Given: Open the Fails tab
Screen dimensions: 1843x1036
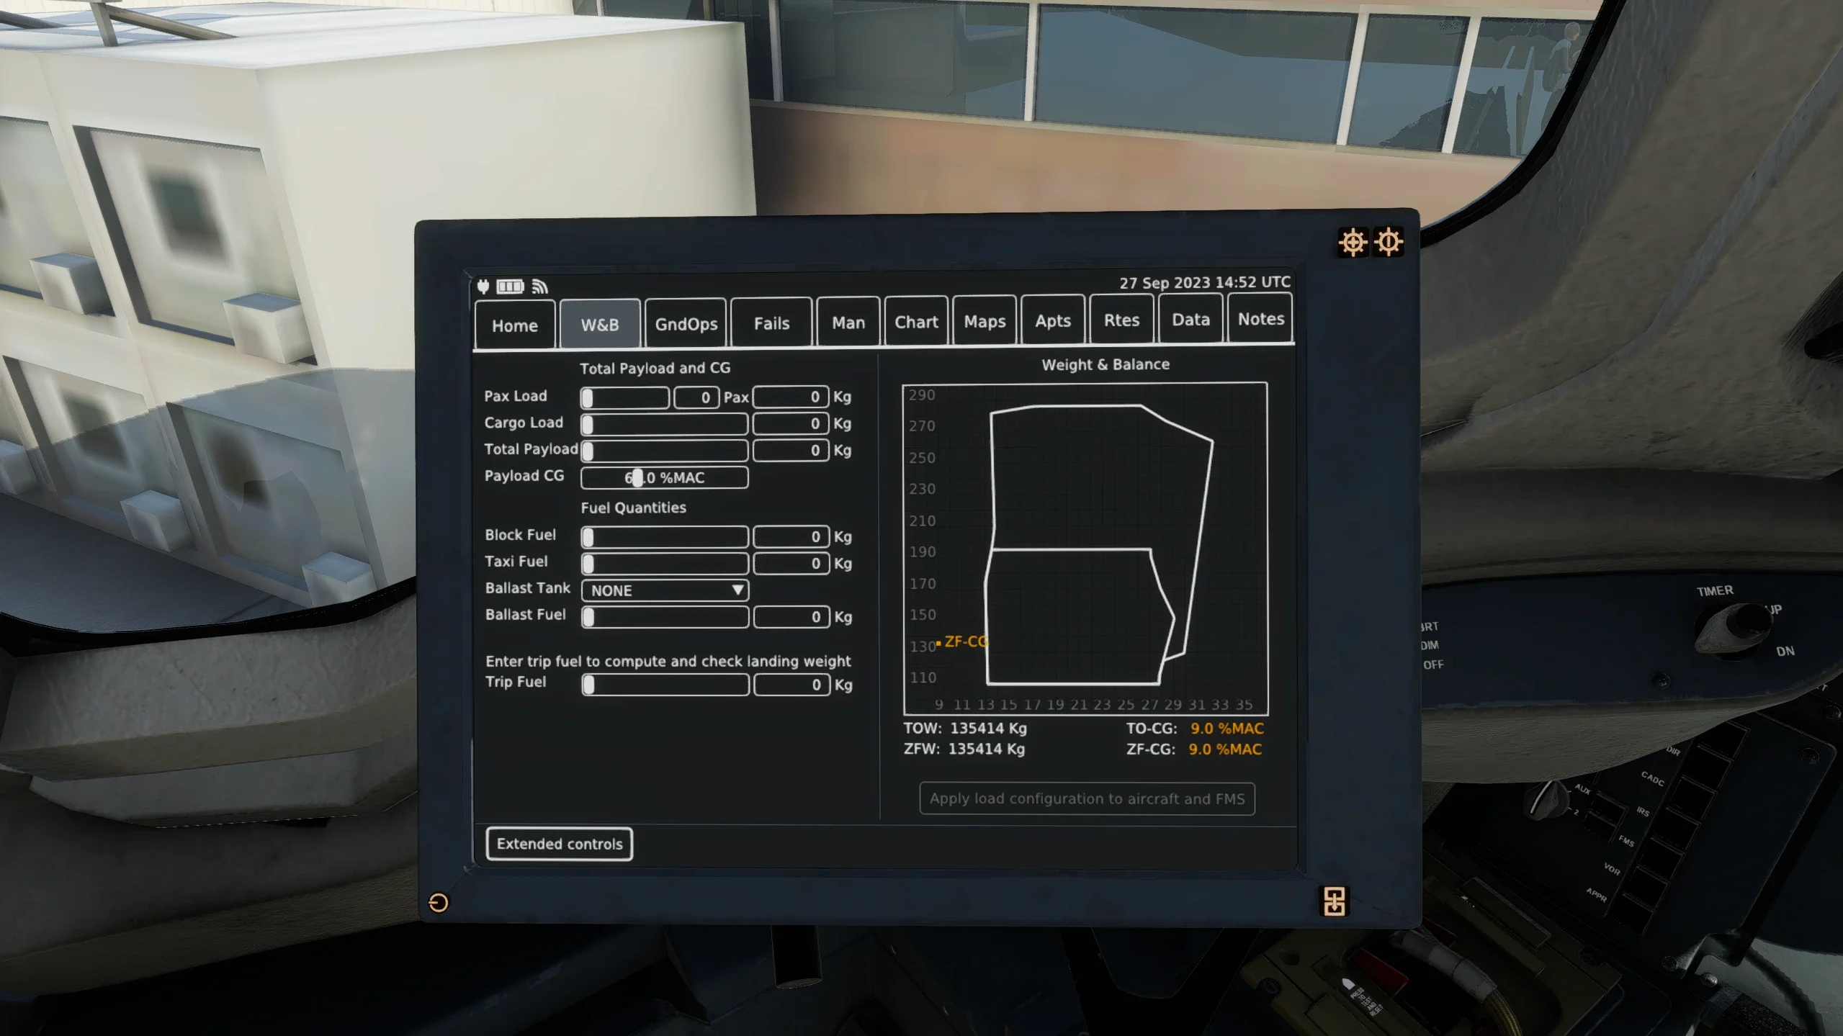Looking at the screenshot, I should [771, 323].
